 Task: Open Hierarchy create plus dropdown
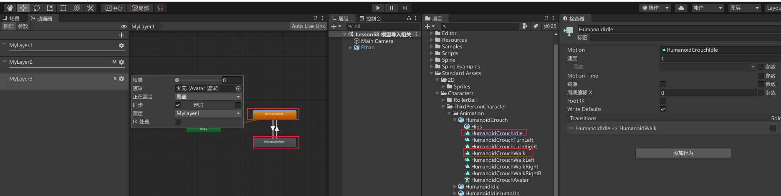[336, 26]
